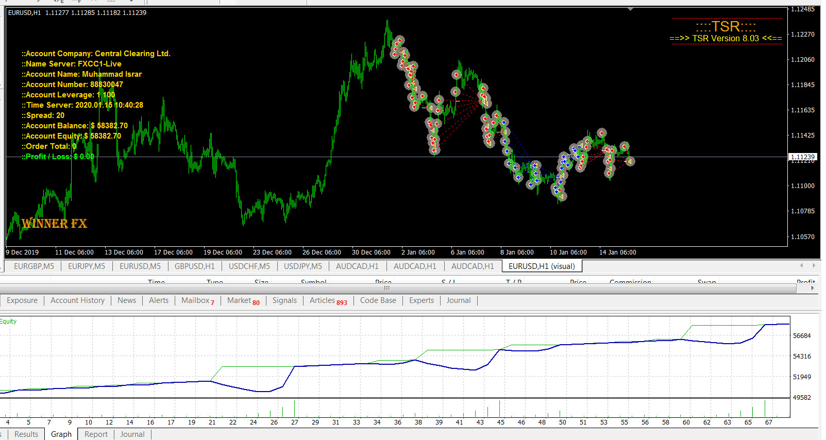Open the EURJPY,M5 chart tab
This screenshot has width=826, height=440.
point(87,266)
